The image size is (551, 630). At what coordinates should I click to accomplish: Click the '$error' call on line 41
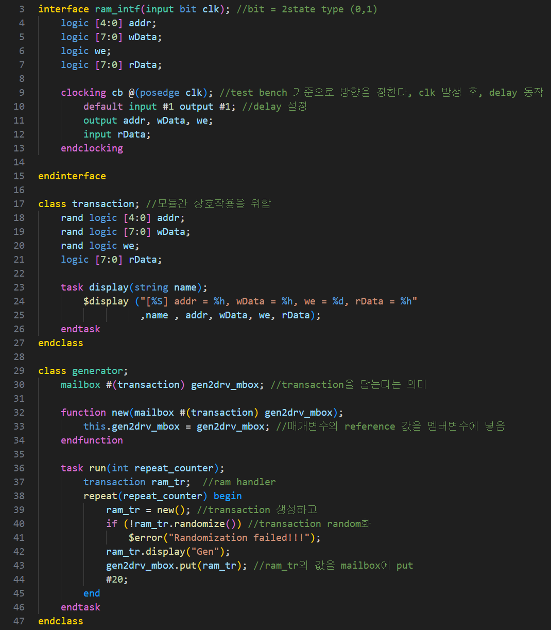(x=146, y=538)
